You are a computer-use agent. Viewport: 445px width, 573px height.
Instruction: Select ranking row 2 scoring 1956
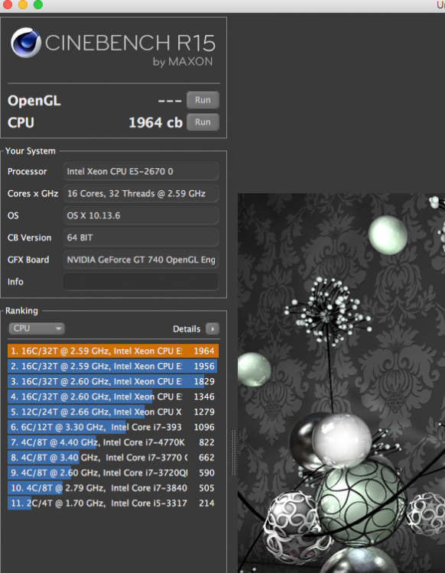[x=113, y=366]
